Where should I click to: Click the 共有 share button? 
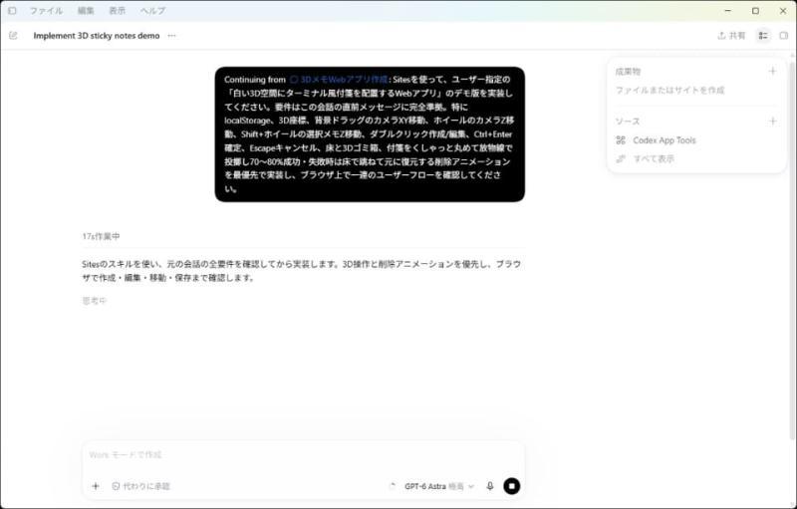pos(731,36)
